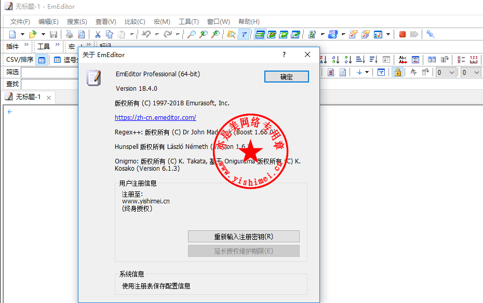
Task: Close the 关于 EmEditor dialog
Action: [x=307, y=55]
